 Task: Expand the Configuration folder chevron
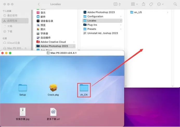(x=121, y=17)
